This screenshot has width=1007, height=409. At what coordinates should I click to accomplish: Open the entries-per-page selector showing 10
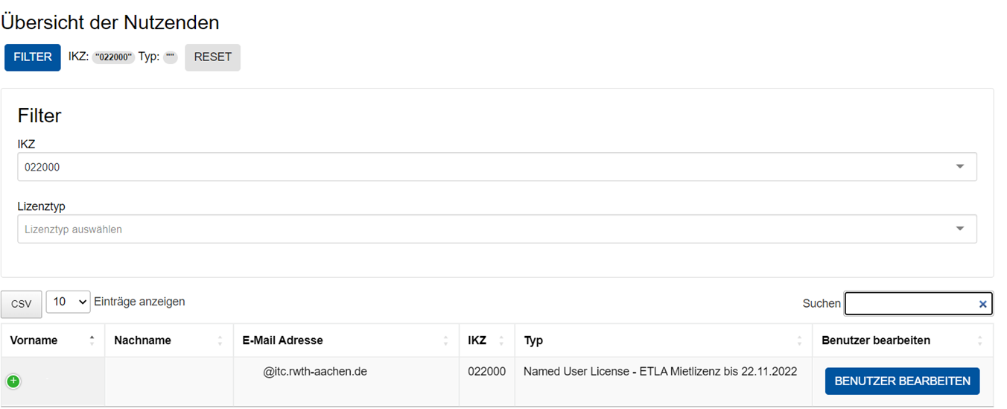coord(68,302)
